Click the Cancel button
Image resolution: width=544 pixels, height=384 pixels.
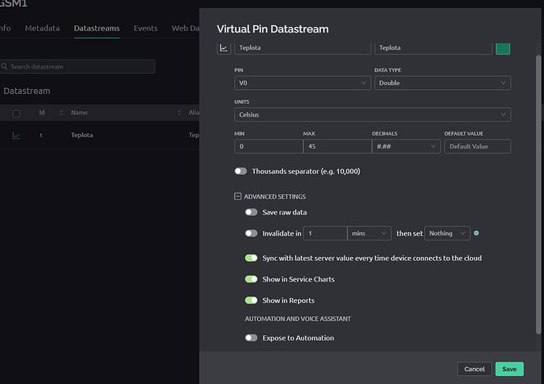[474, 369]
